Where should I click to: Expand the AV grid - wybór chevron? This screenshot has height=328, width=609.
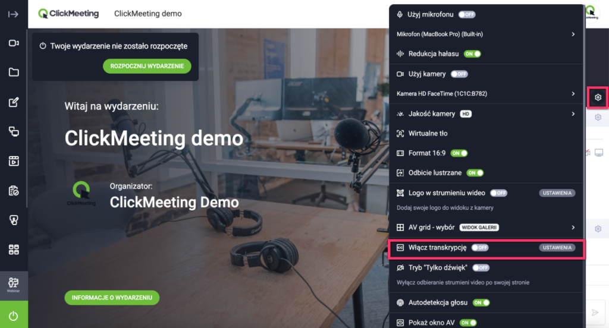[x=573, y=228]
